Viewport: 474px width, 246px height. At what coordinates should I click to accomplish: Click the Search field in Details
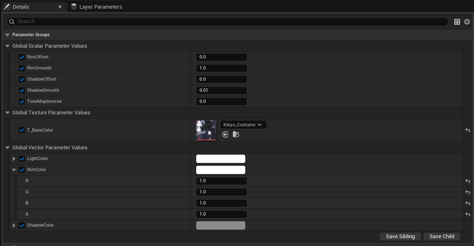click(227, 21)
